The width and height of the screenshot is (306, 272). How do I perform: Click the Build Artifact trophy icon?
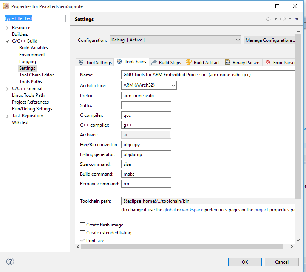tap(189, 62)
